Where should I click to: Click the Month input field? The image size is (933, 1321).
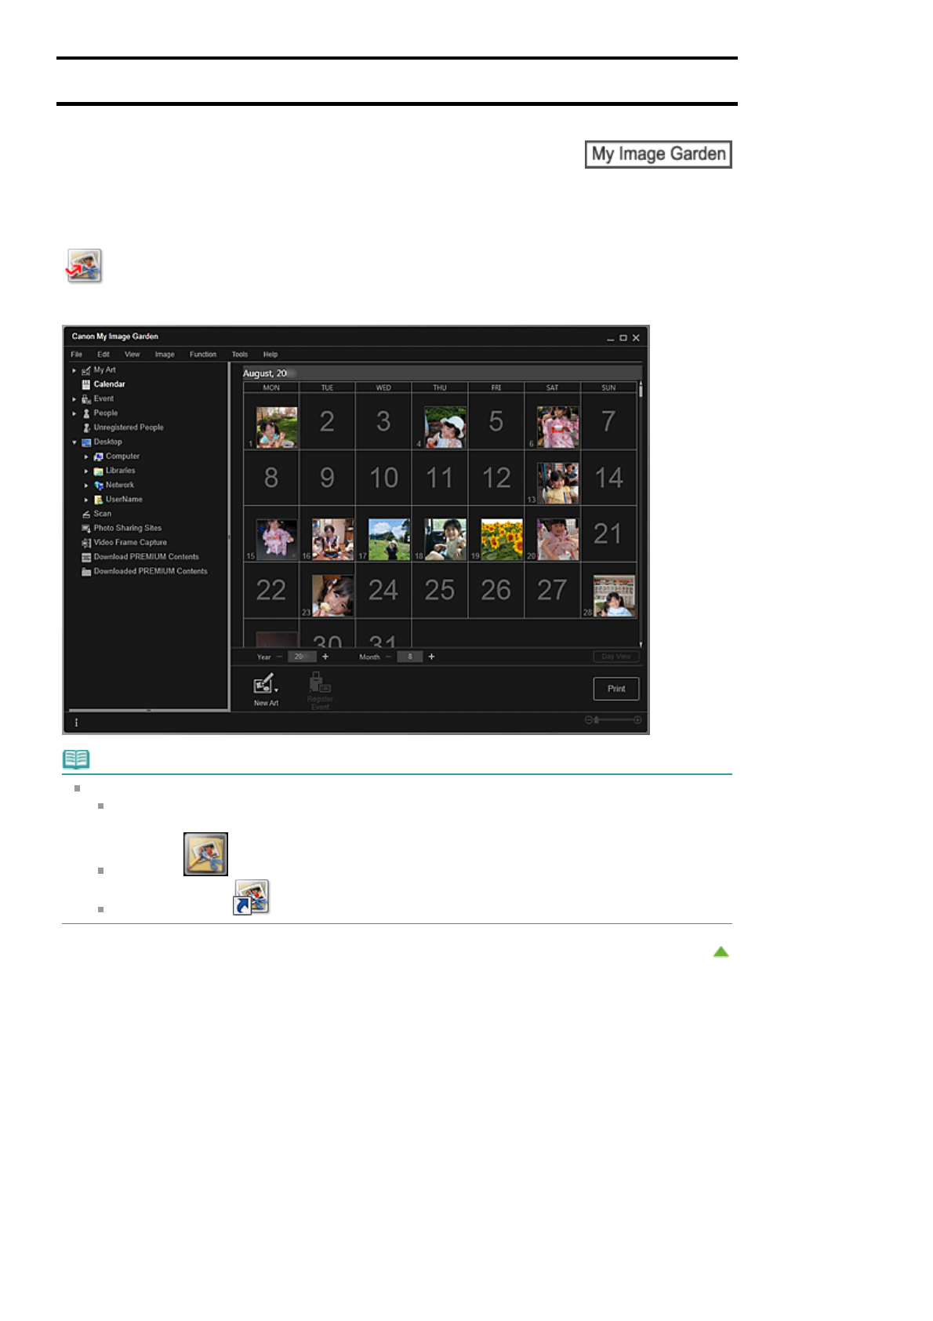[410, 657]
